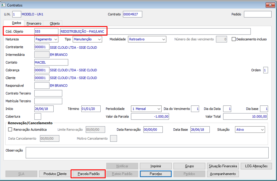
Task: Click the Produtos Cliente button
Action: click(55, 174)
